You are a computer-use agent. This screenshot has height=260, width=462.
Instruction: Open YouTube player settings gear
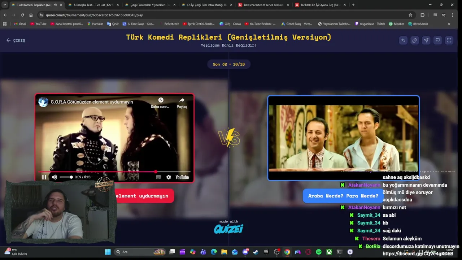169,177
